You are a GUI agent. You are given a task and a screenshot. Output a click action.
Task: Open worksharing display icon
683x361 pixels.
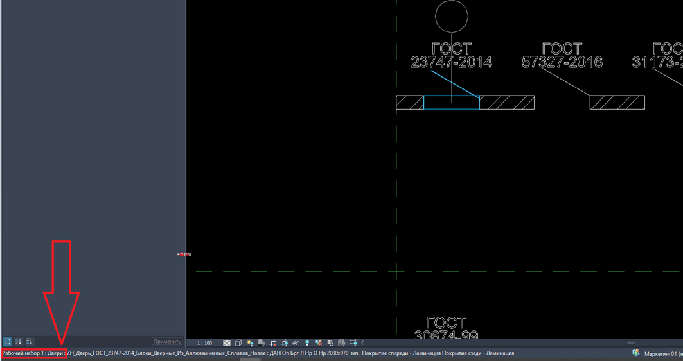[x=319, y=343]
